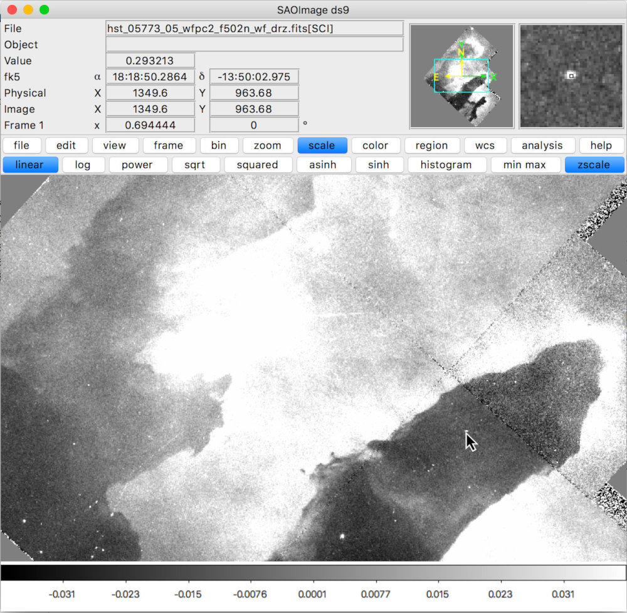
Task: Click the yellow E compass label in panner
Action: 436,77
